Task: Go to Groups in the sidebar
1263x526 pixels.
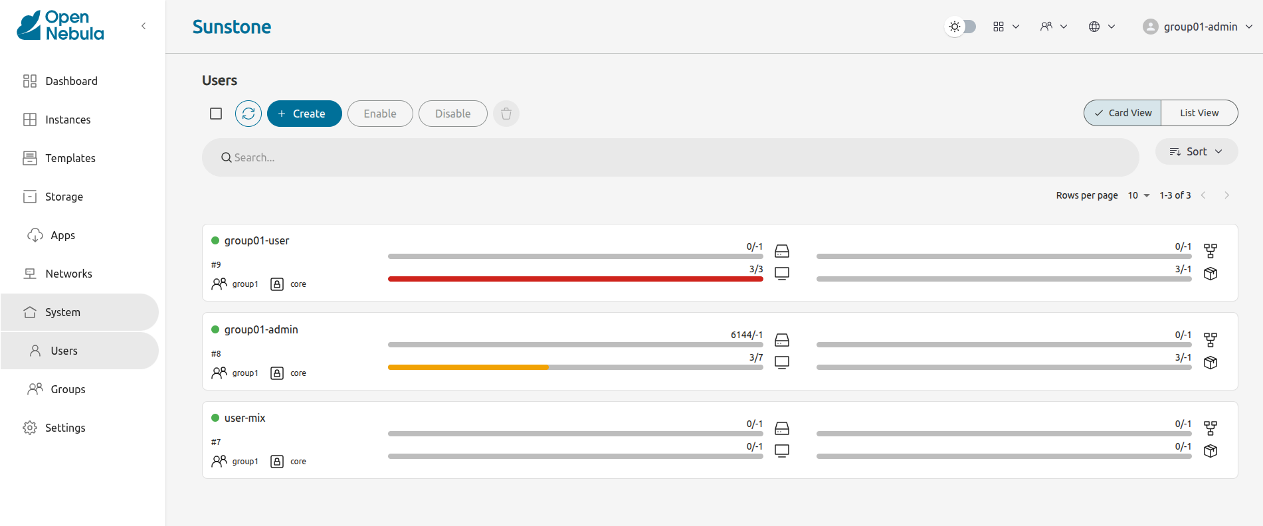Action: (x=68, y=389)
